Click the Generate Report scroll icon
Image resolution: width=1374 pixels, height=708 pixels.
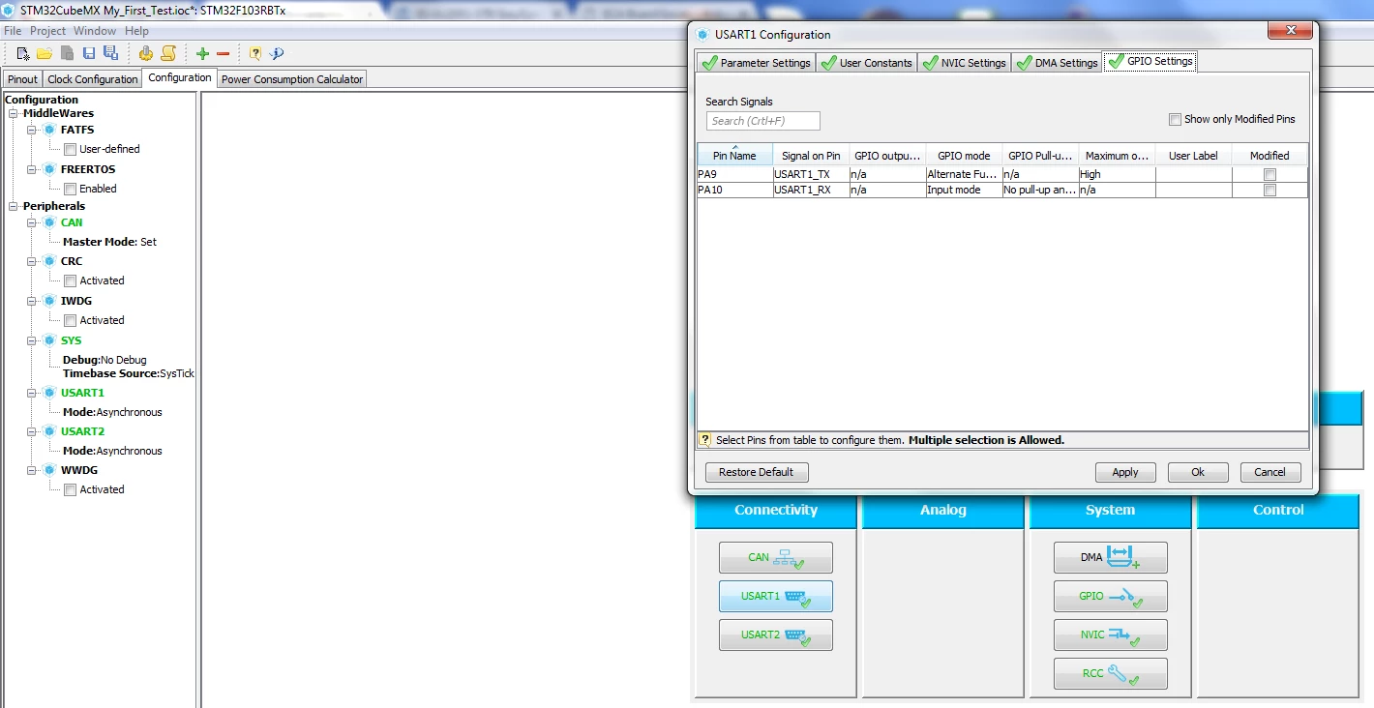(x=168, y=54)
